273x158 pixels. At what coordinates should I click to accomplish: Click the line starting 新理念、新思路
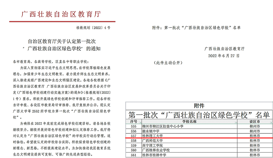[62, 148]
